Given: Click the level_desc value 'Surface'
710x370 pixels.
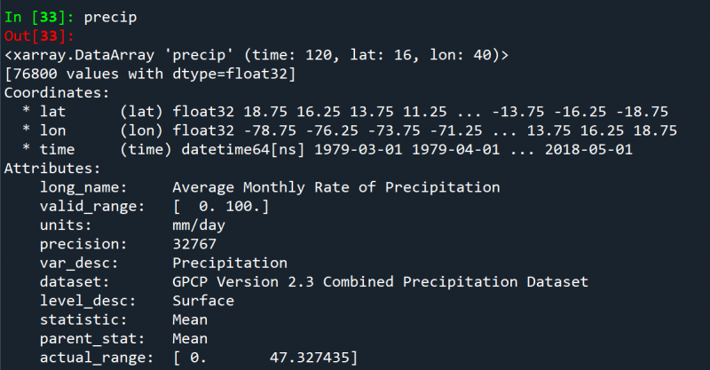Looking at the screenshot, I should [x=203, y=301].
